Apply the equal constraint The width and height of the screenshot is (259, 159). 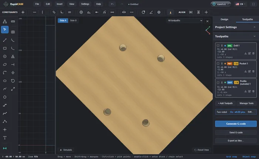coord(70,12)
